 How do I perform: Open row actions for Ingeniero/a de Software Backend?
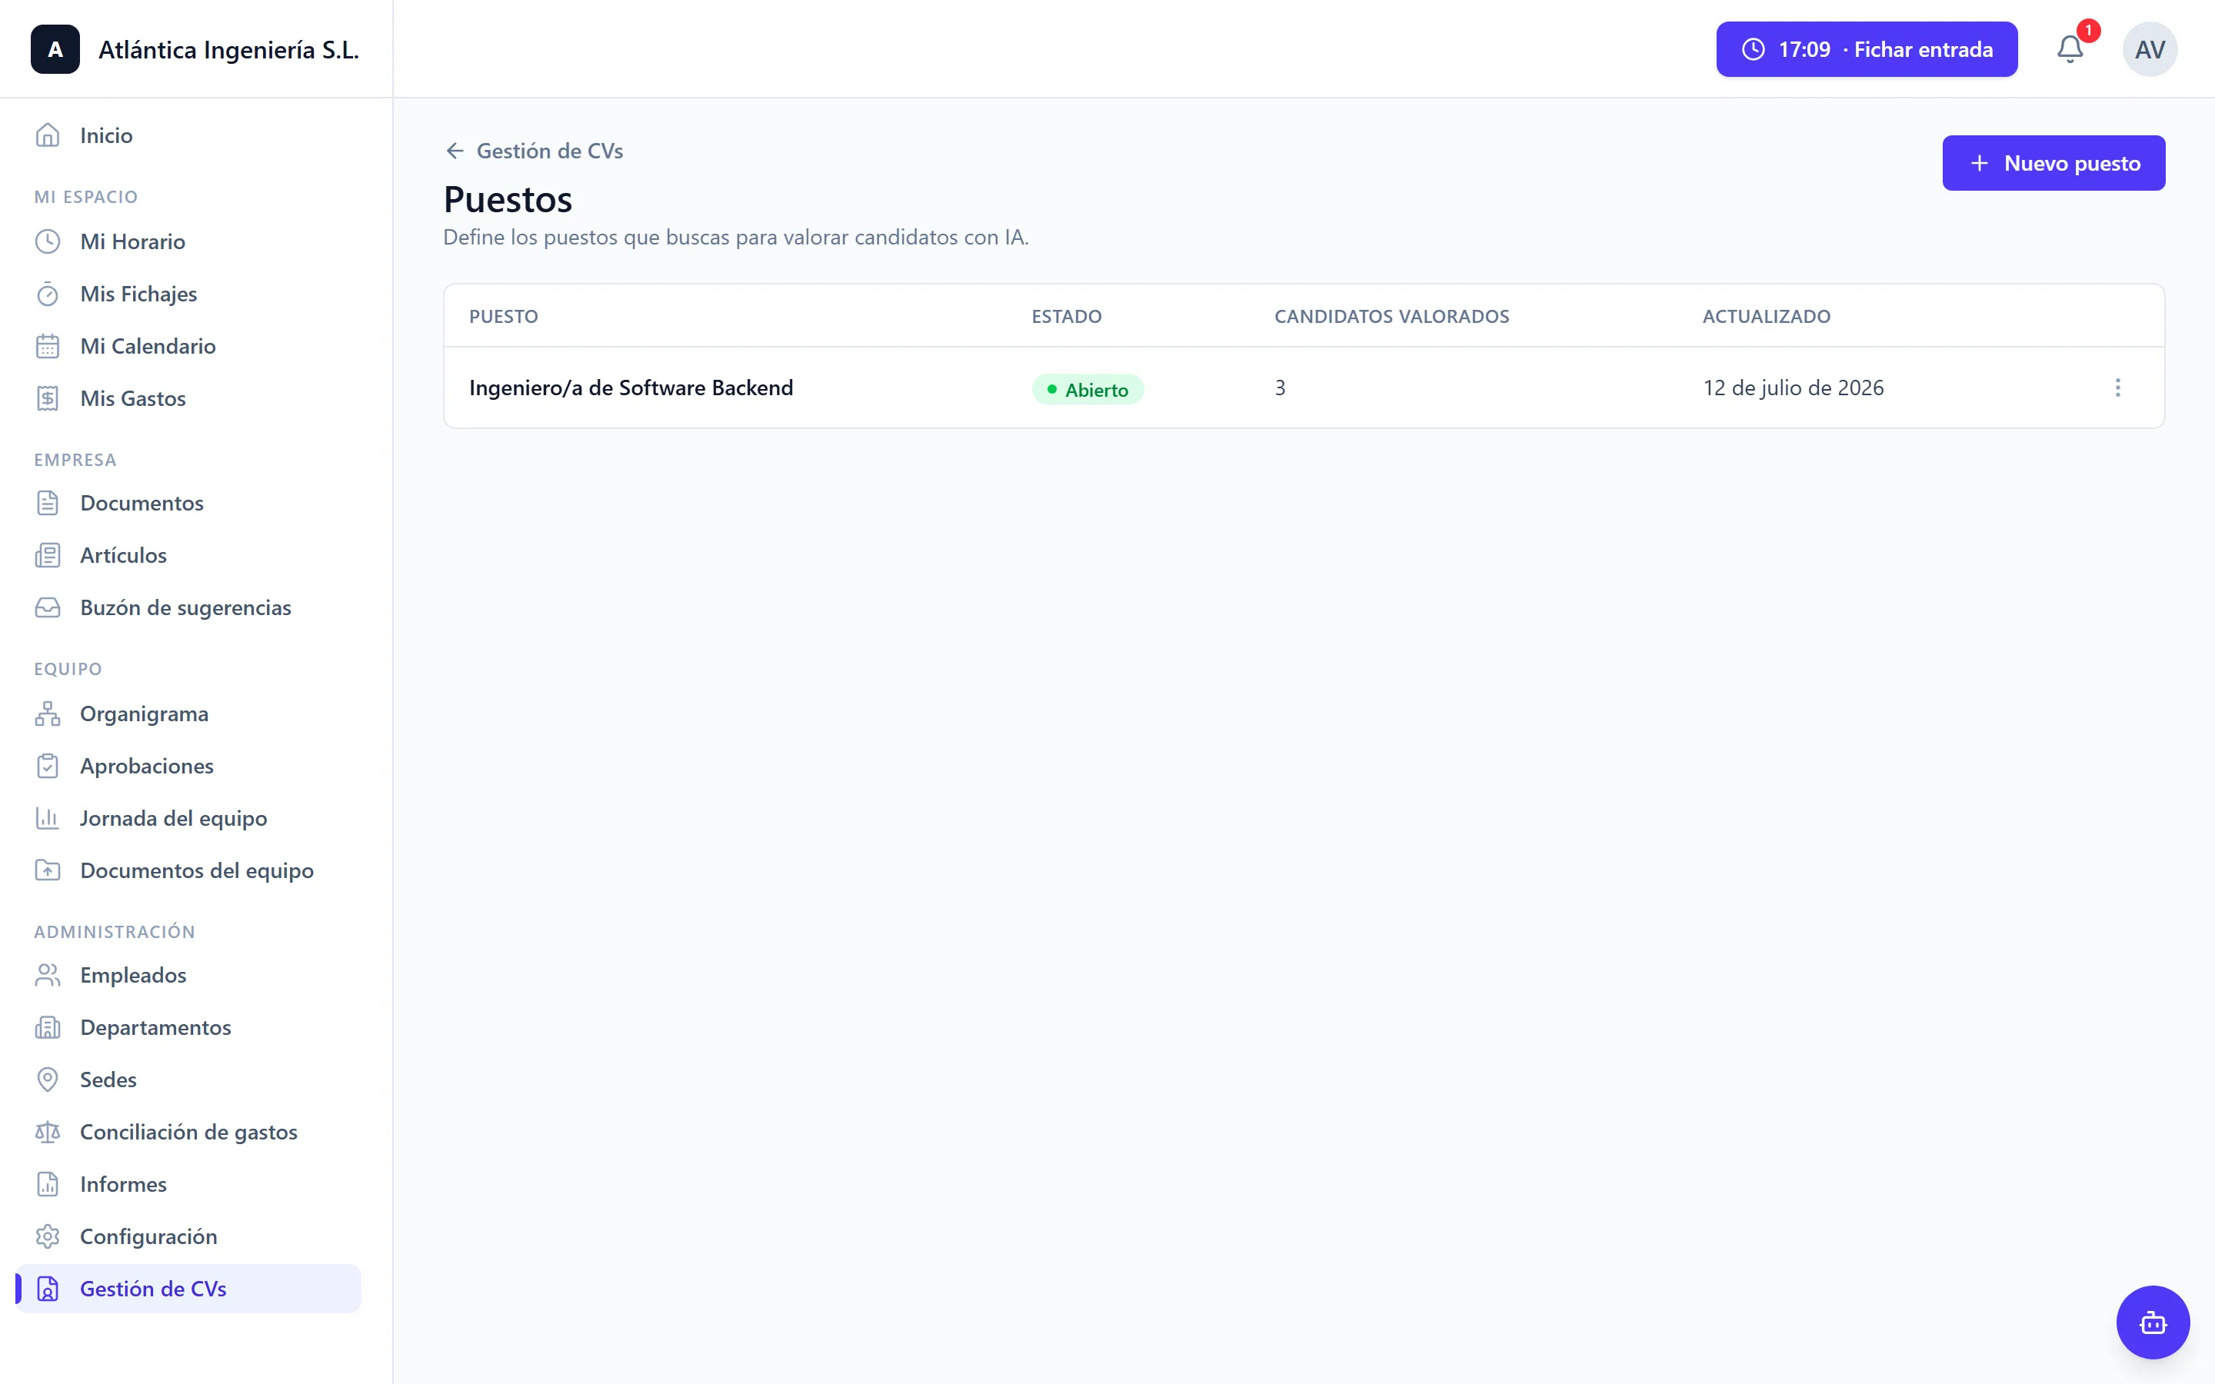[x=2117, y=388]
